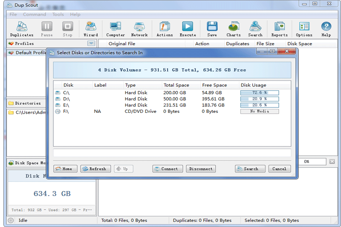Image resolution: width=341 pixels, height=227 pixels.
Task: Open the Help toolbar icon
Action: (326, 29)
